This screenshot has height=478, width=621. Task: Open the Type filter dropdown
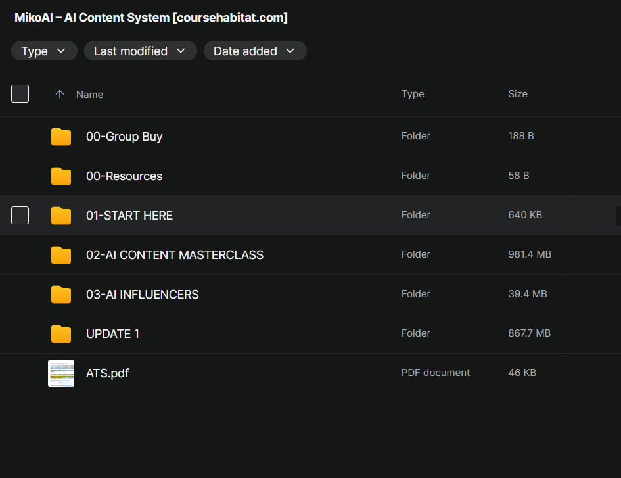(44, 51)
